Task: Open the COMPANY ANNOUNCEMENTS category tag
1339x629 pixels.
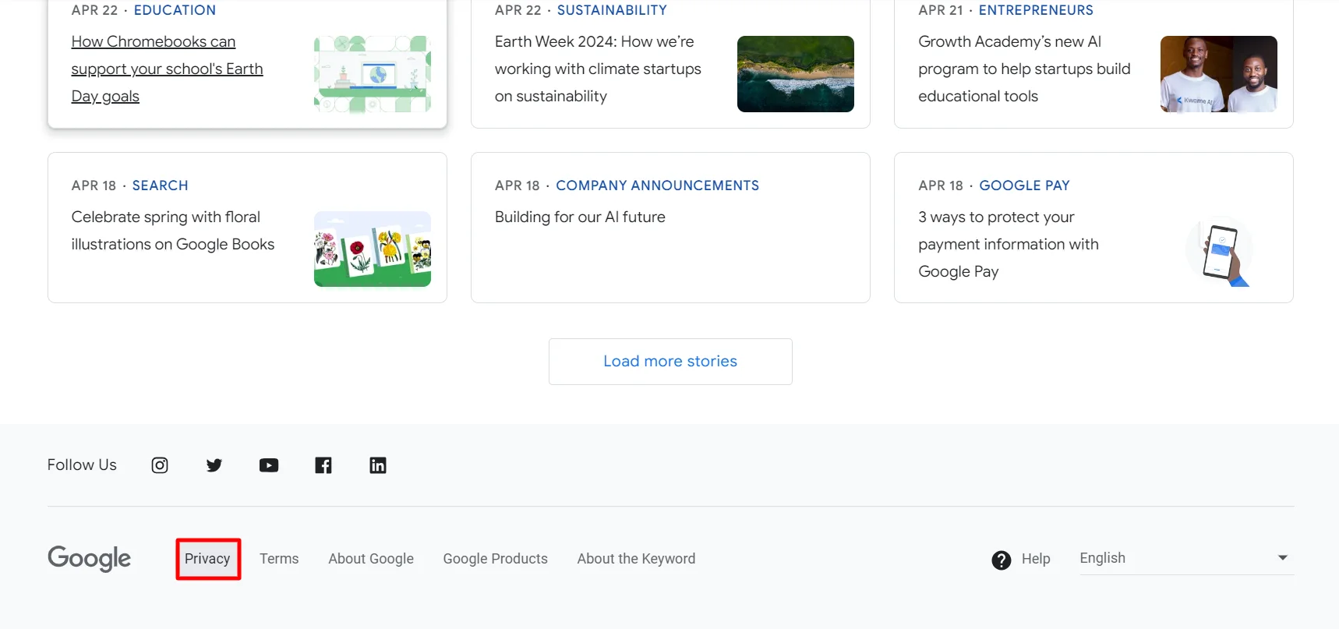Action: click(x=657, y=186)
